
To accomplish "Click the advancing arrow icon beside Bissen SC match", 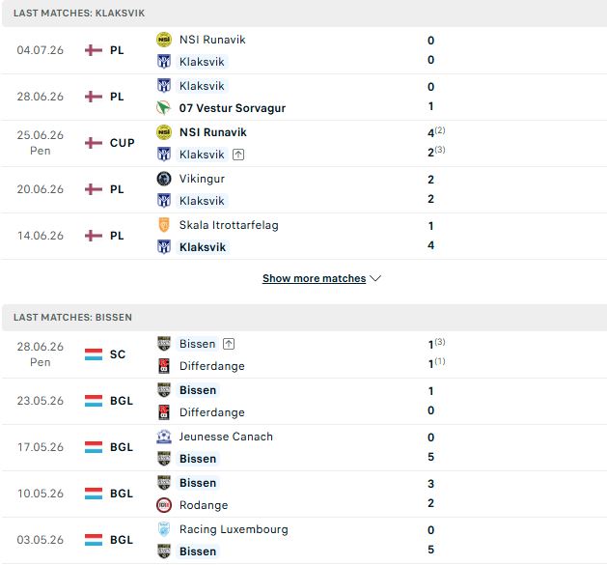I will point(229,344).
